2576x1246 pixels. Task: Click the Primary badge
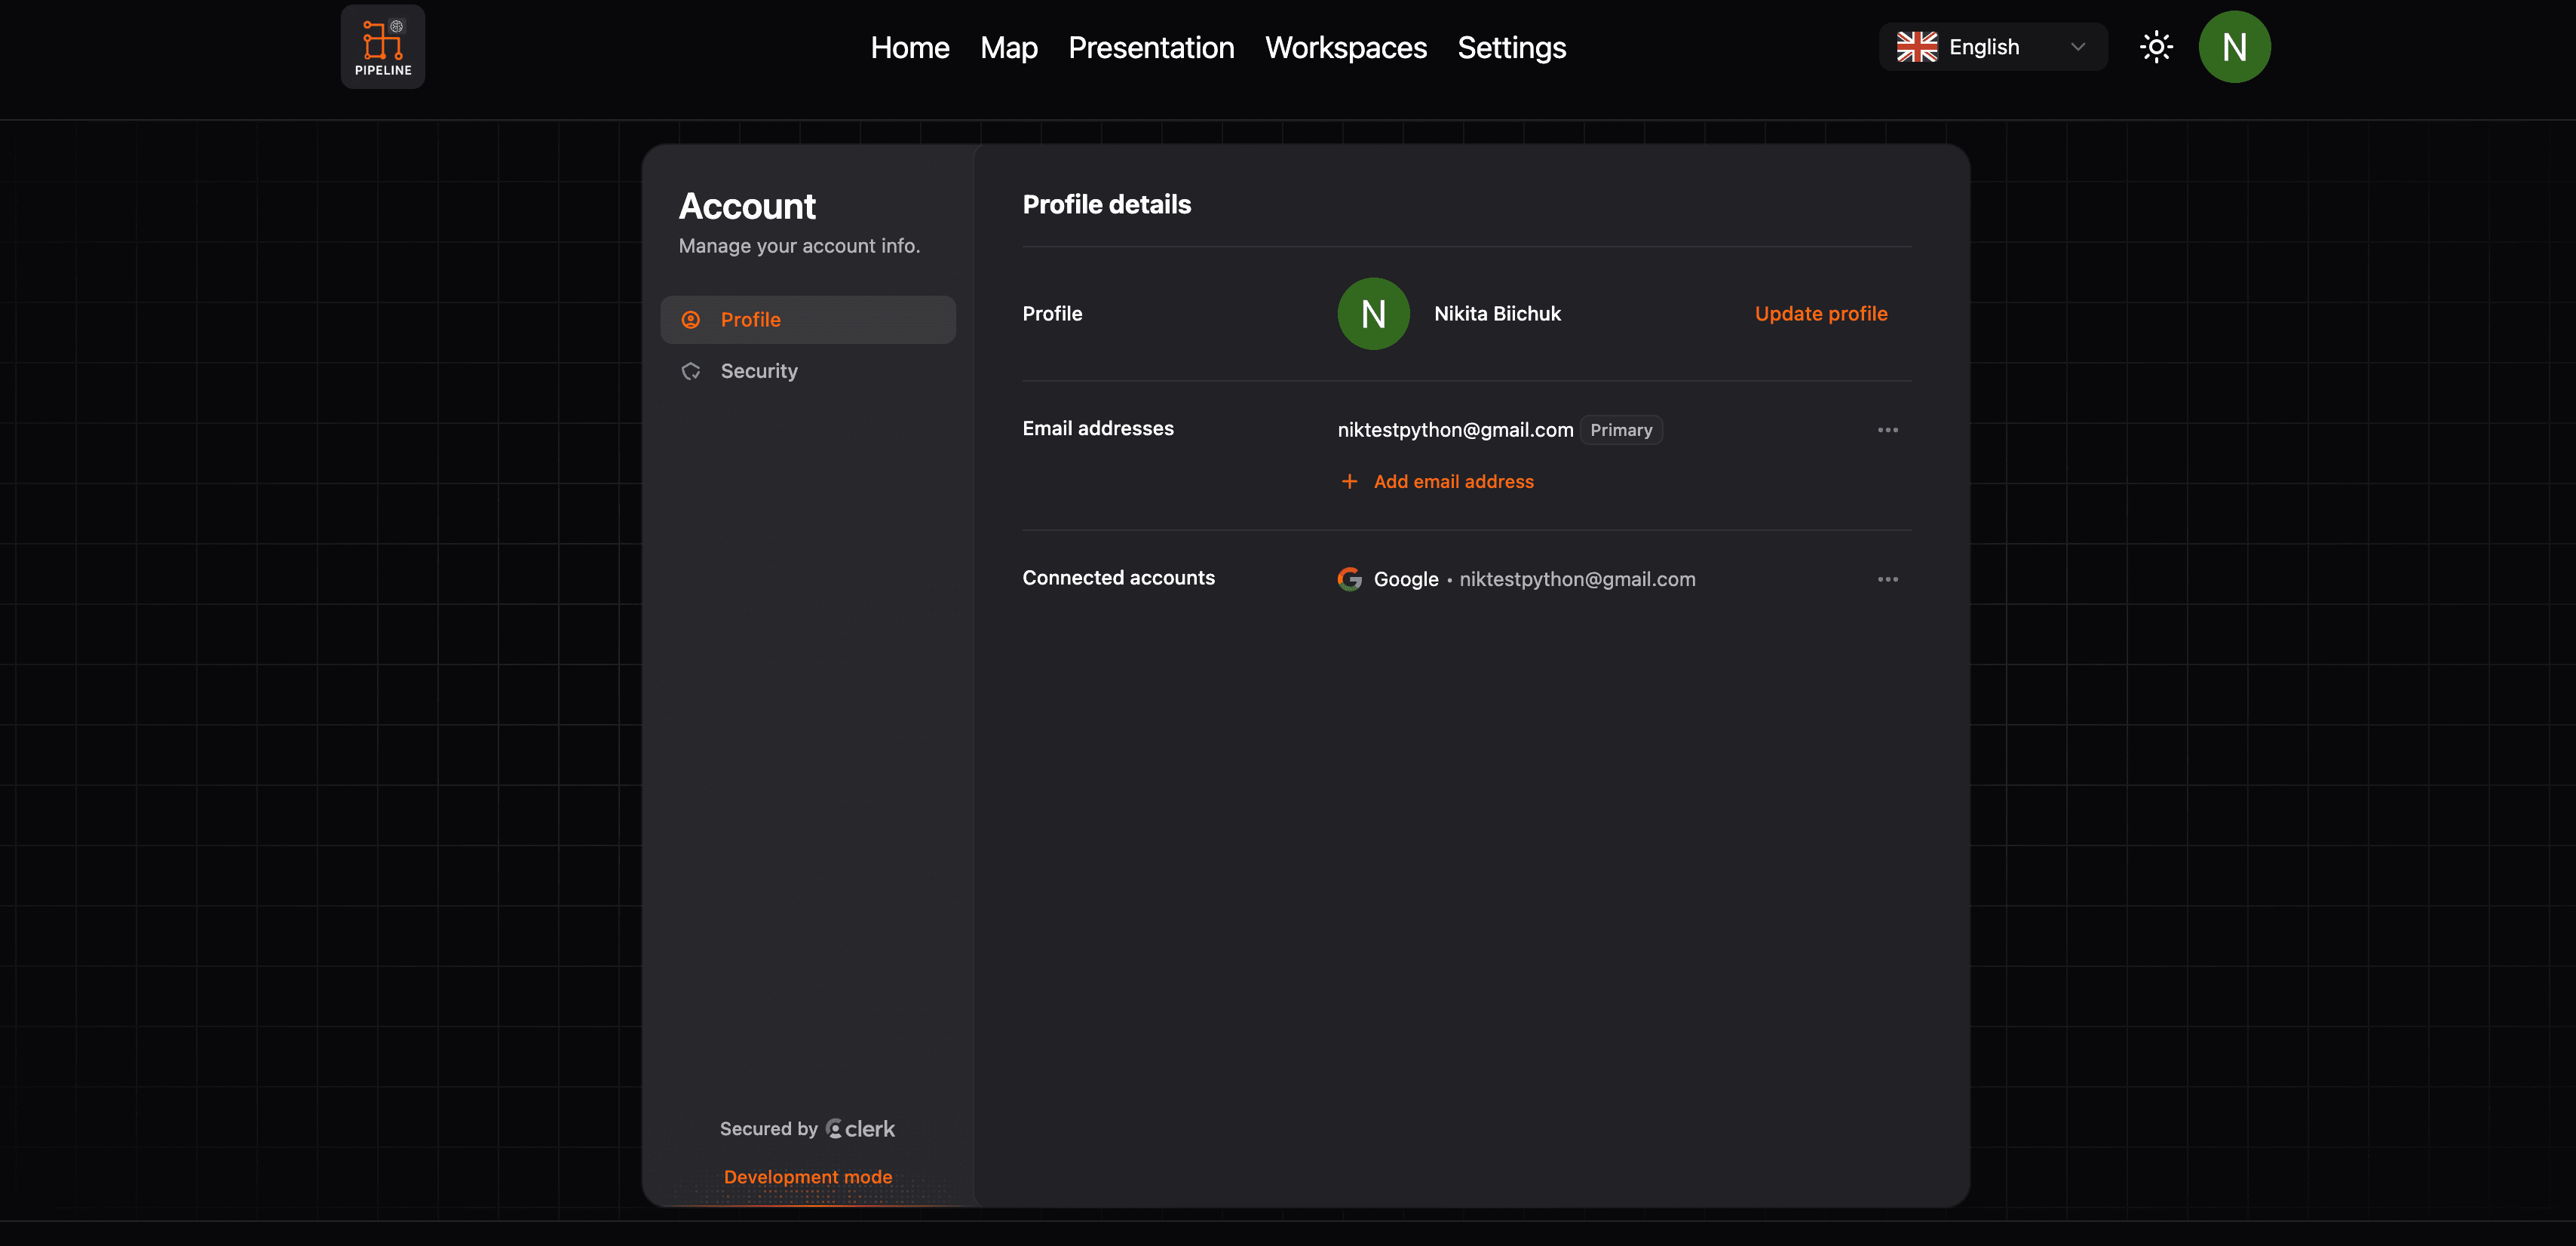coord(1621,430)
